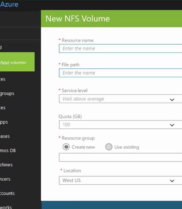Image resolution: width=182 pixels, height=209 pixels.
Task: Select the Use existing radio button
Action: pos(109,147)
